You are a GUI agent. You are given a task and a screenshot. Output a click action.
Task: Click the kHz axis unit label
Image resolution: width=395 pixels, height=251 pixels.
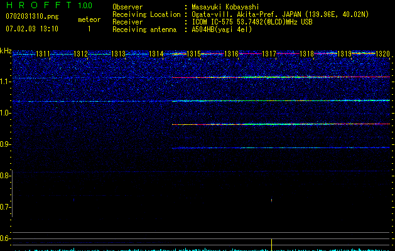tap(6, 51)
